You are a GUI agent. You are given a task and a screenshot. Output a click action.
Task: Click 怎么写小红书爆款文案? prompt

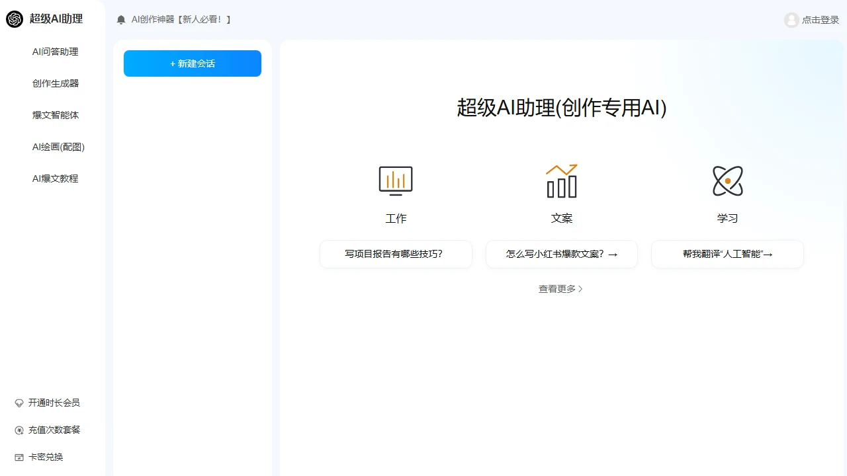(561, 254)
